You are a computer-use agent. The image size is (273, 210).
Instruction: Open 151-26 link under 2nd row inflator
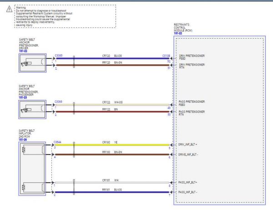coord(23,140)
